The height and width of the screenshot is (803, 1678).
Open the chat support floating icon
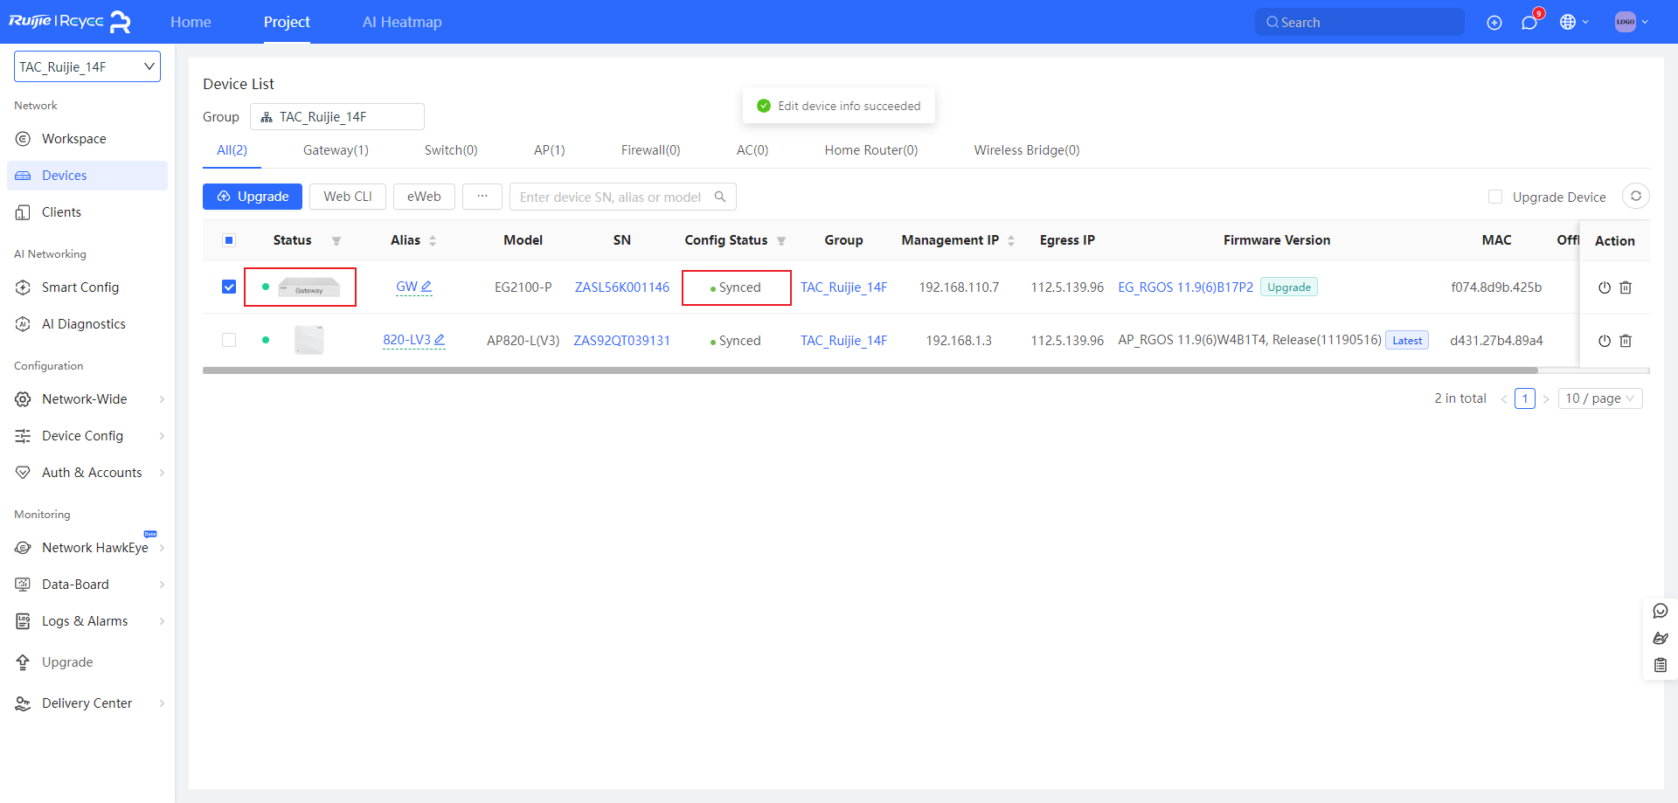point(1661,611)
